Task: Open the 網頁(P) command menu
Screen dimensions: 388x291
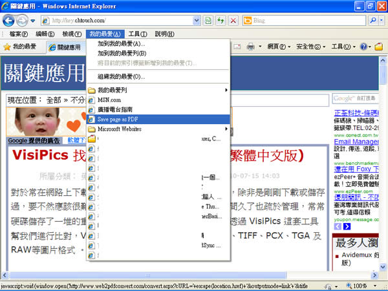Action: pos(279,47)
